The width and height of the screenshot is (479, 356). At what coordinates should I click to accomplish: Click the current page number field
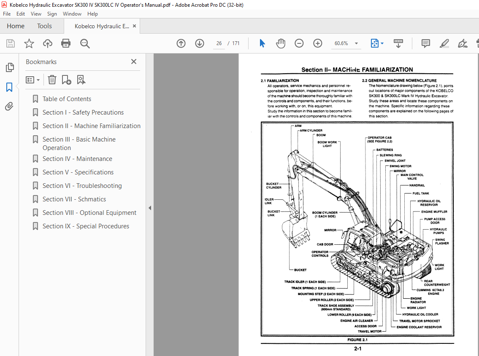tap(219, 43)
